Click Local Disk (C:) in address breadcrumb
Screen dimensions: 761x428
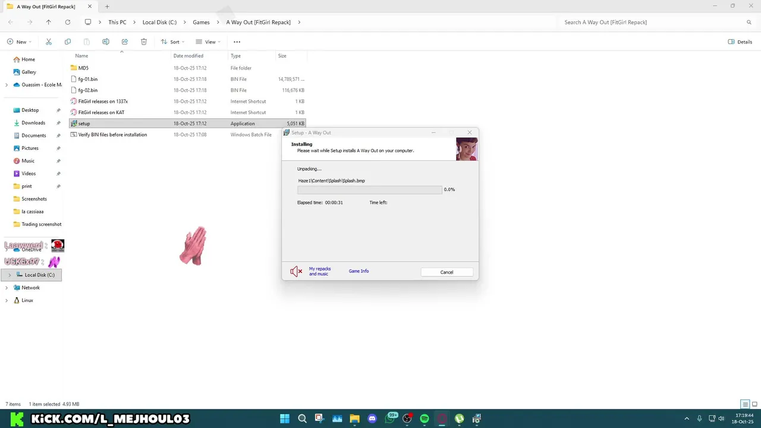pos(159,22)
